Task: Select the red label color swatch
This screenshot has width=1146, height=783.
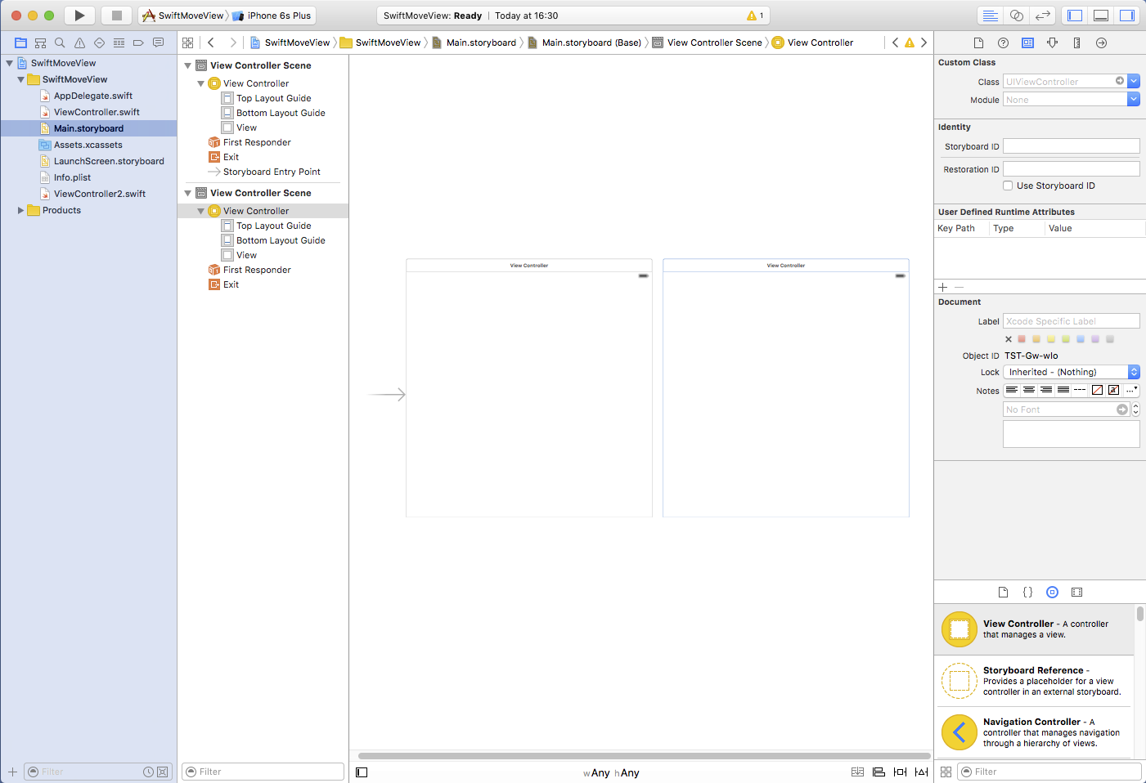Action: 1022,339
